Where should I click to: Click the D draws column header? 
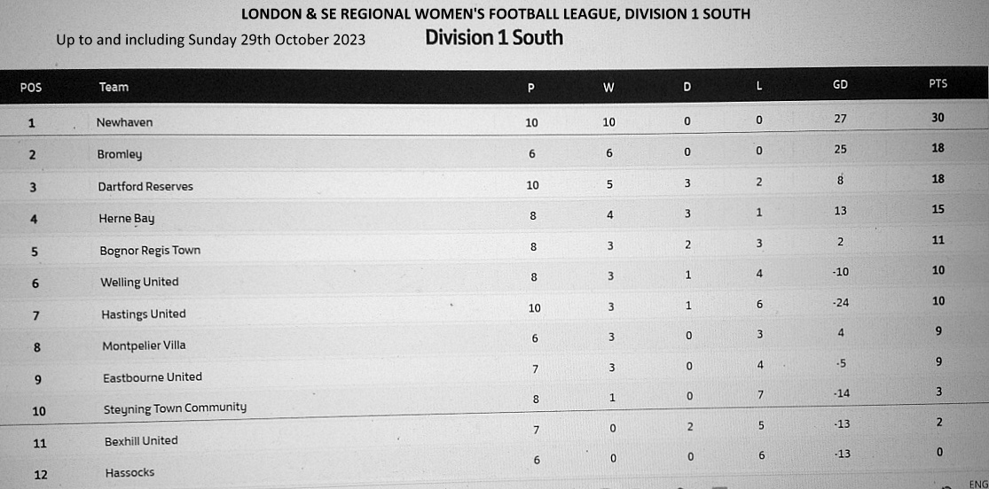pos(687,86)
